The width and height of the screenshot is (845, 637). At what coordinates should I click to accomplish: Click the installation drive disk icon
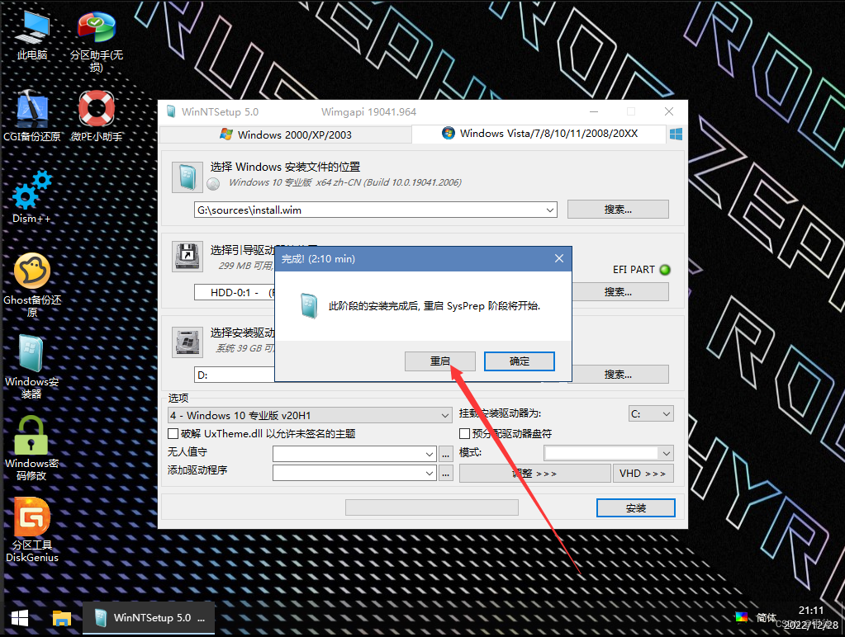[x=187, y=342]
